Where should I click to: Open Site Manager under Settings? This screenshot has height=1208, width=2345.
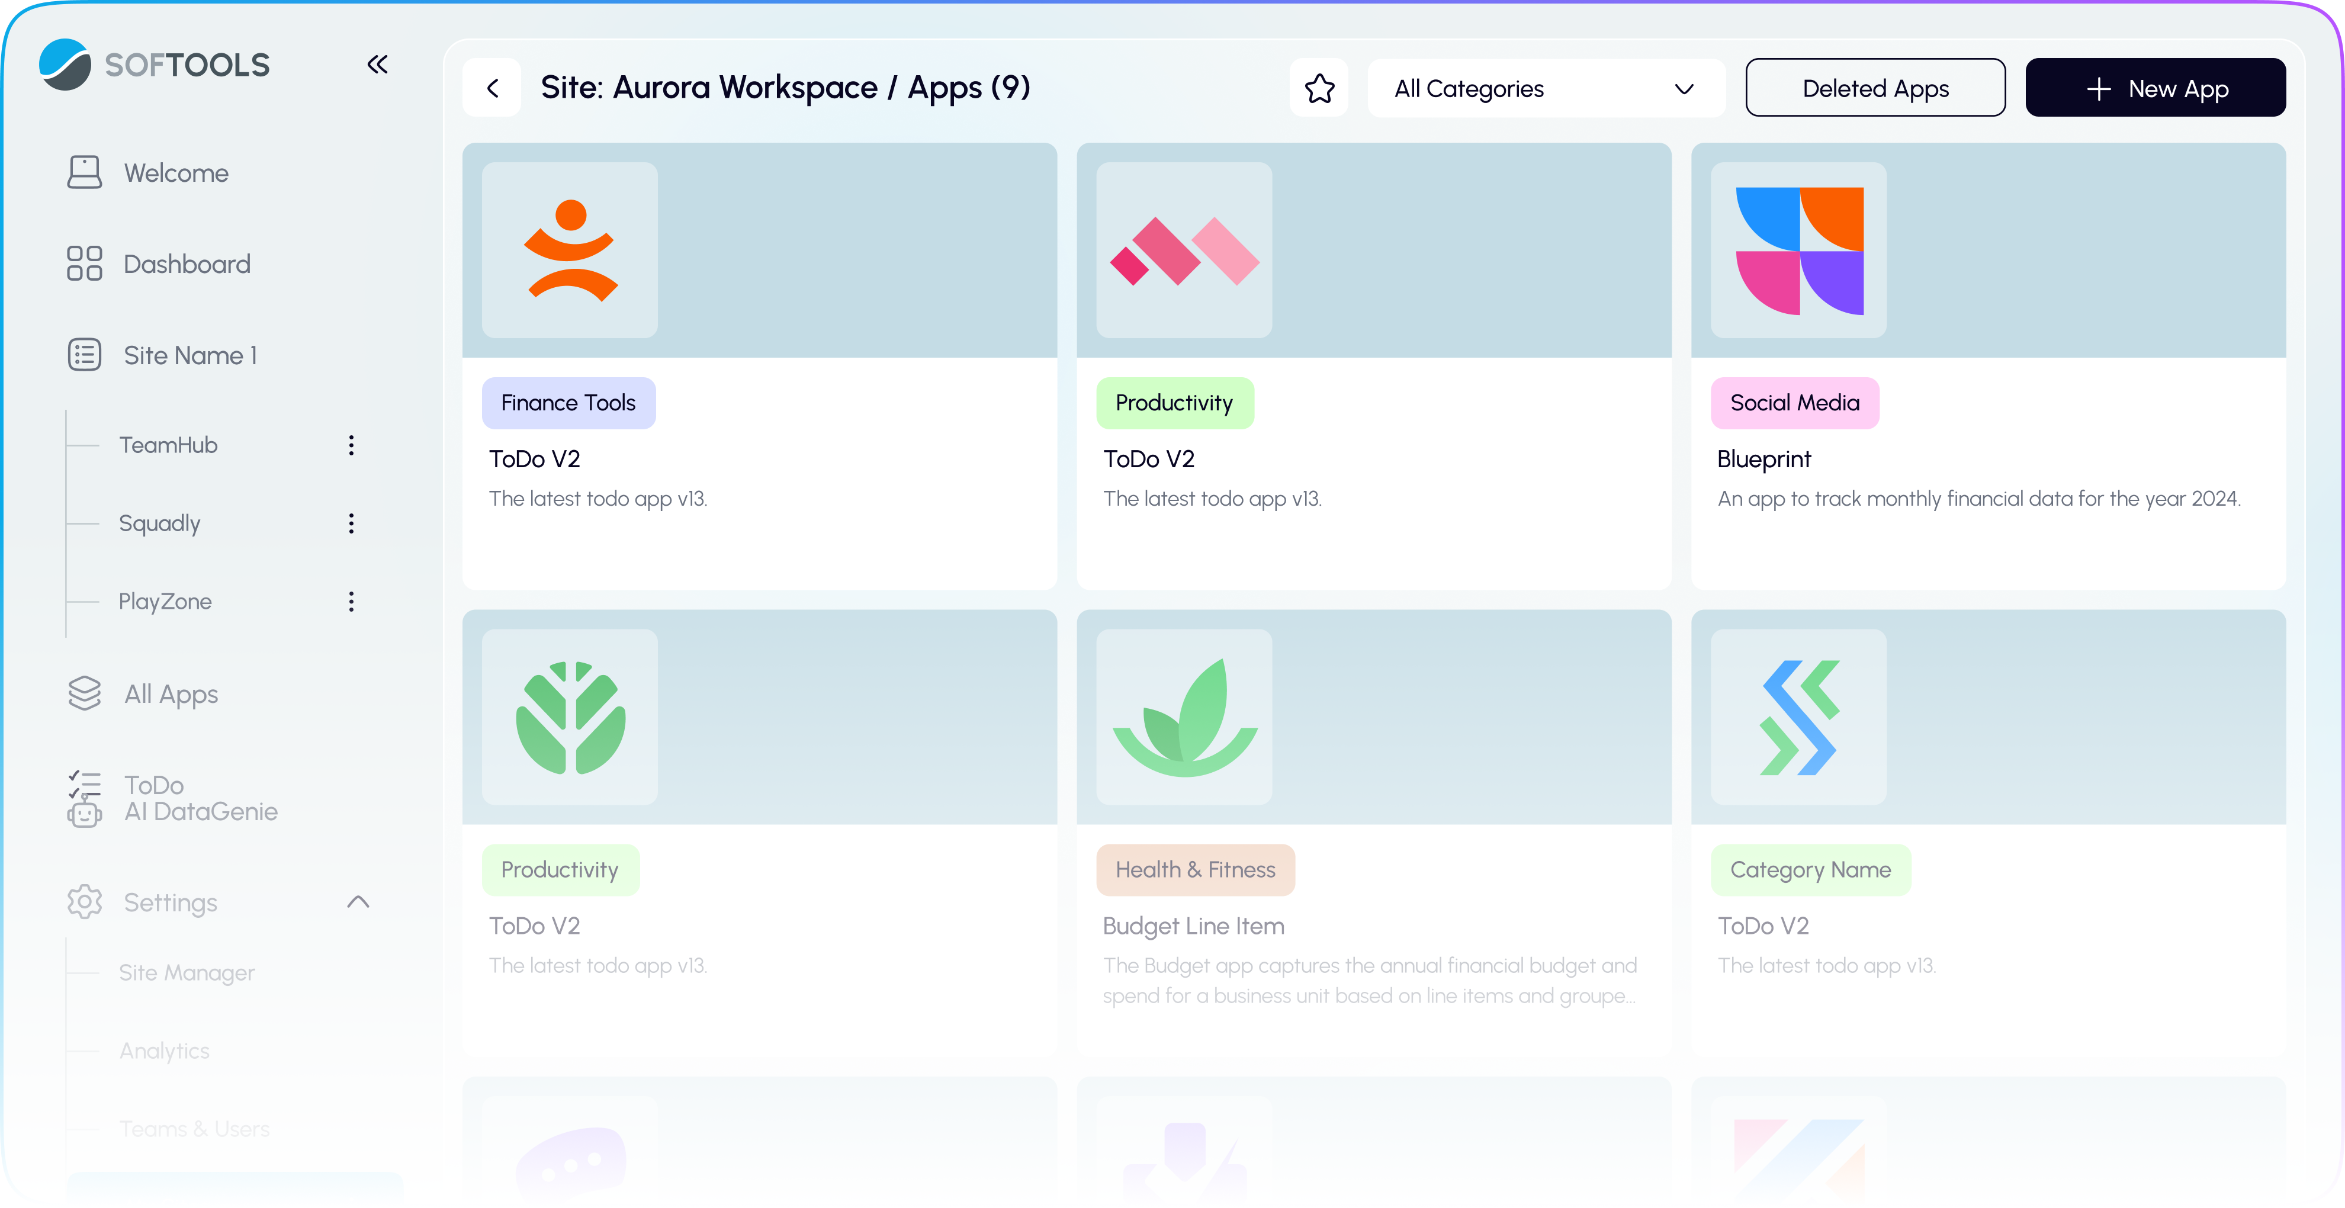coord(187,973)
